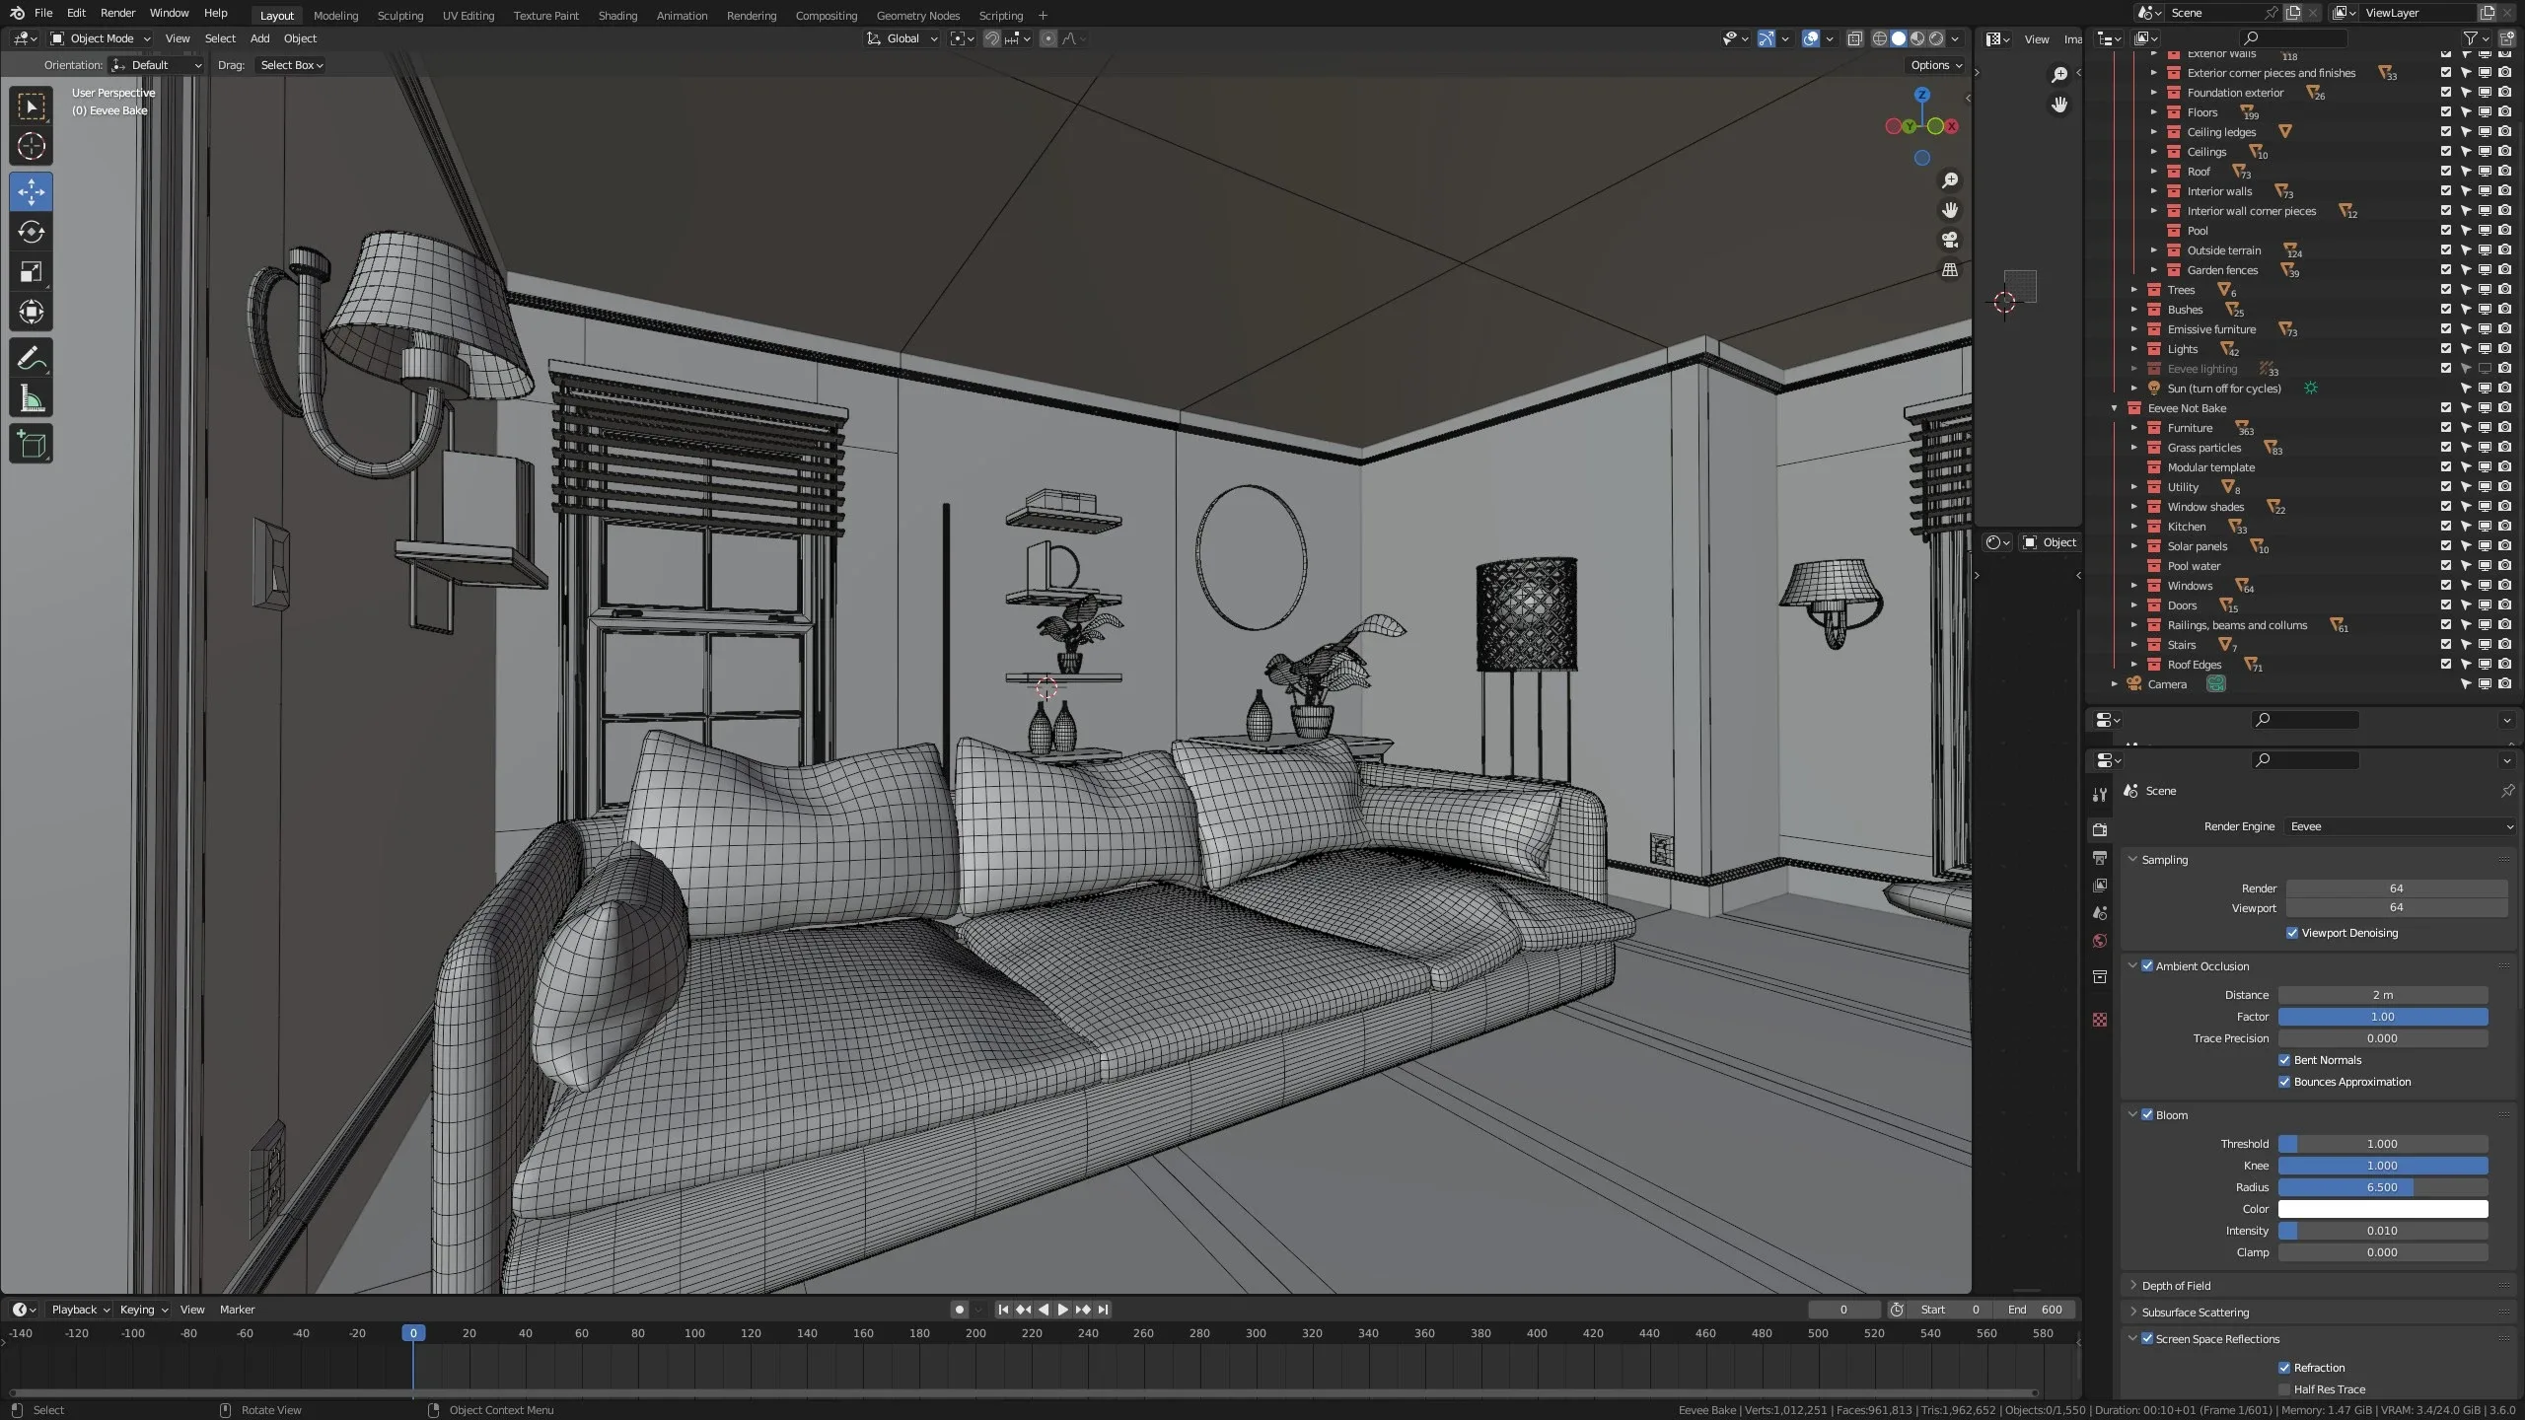Open the Shading workspace tab
This screenshot has width=2525, height=1420.
click(617, 15)
